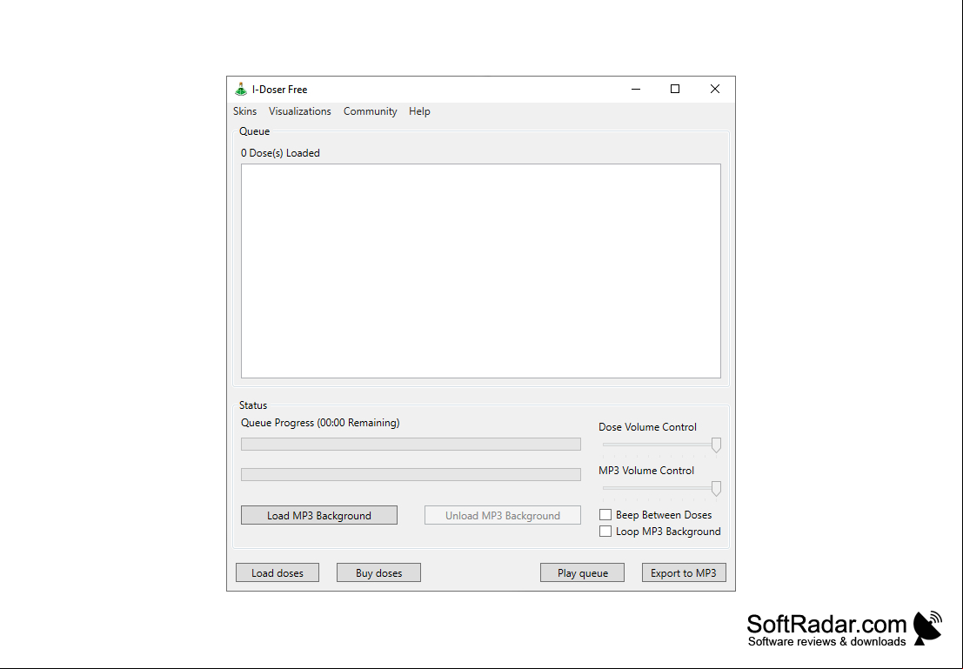Open the Visualizations menu

point(300,111)
